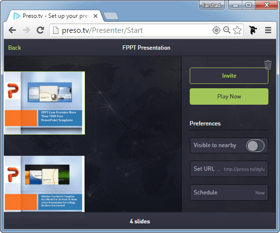
Task: Bookmark this page with the star icon
Action: click(x=237, y=30)
